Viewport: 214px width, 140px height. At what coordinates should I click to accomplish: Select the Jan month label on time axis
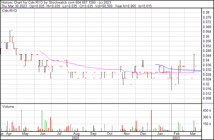pos(160,134)
